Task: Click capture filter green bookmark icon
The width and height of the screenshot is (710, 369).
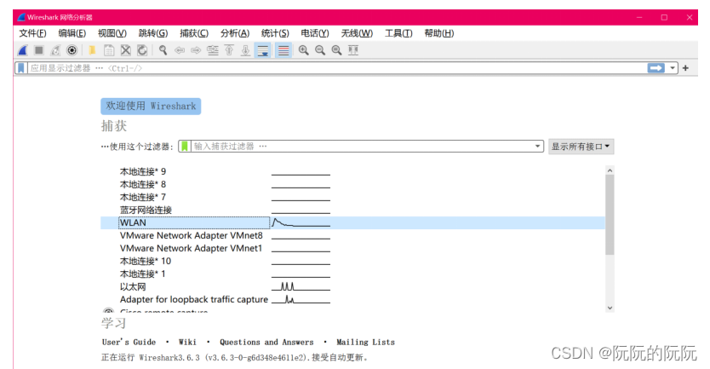Action: coord(185,146)
